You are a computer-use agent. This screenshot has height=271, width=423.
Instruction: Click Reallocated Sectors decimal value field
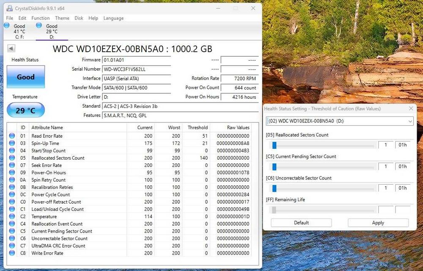386,145
